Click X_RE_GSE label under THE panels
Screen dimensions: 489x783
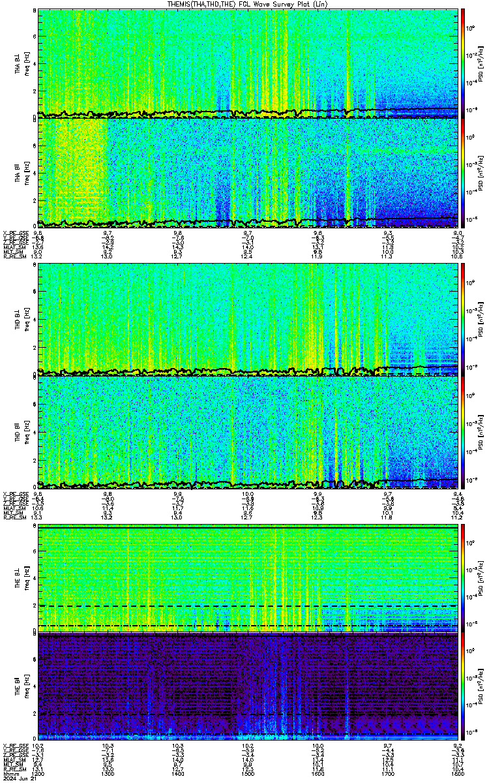(x=15, y=745)
